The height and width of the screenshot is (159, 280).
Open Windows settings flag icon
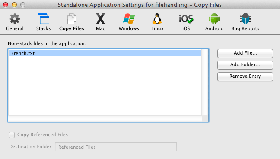click(x=129, y=18)
